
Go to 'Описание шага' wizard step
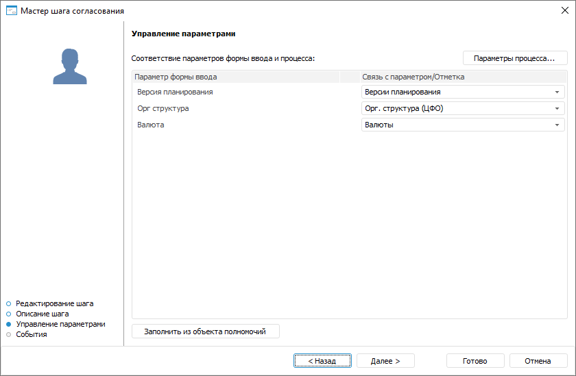(43, 314)
